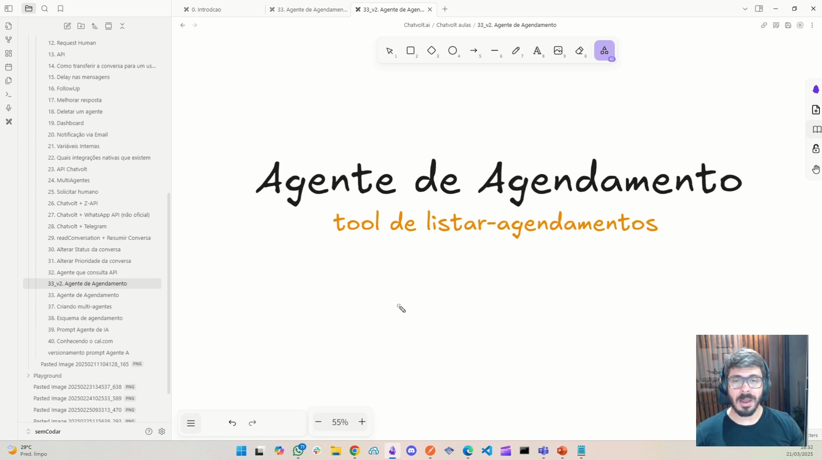Open the tab list dropdown near window controls
Image resolution: width=822 pixels, height=460 pixels.
click(745, 9)
